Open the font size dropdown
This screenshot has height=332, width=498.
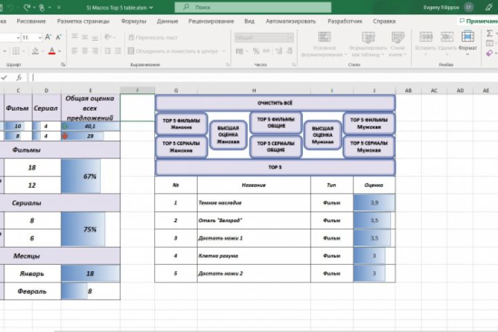click(x=39, y=37)
